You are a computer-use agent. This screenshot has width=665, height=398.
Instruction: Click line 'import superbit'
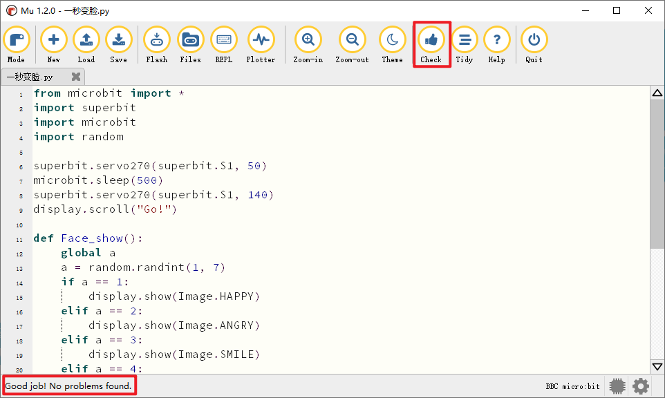(85, 108)
